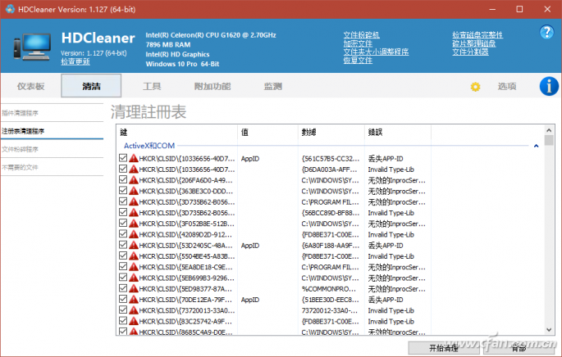Screen dimensions: 562x357
Task: Open 选项 settings
Action: point(507,86)
